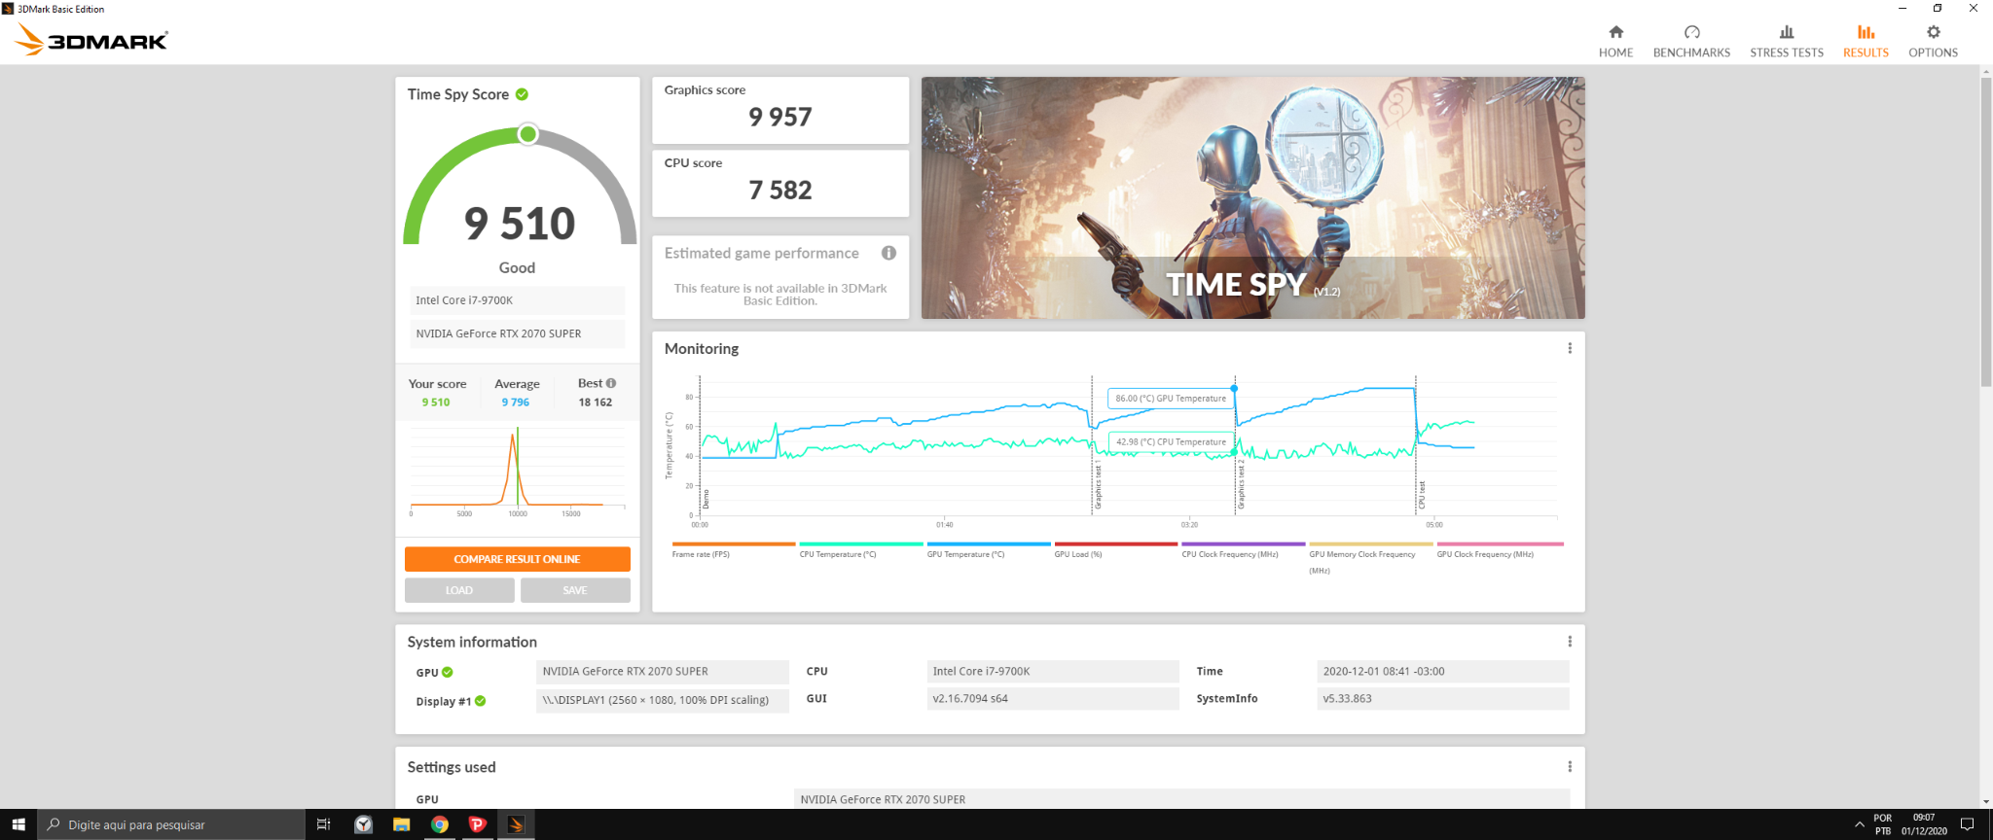Toggle the GPU Temperature legend

(988, 550)
